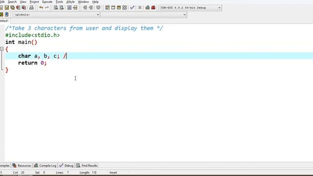Screen dimensions: 313x176
Task: Click the green arrow icon left of globals
Action: (x=1, y=14)
